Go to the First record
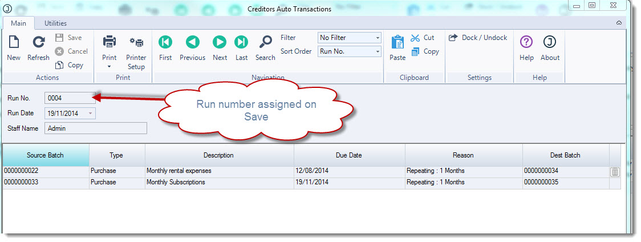The width and height of the screenshot is (641, 242). (165, 49)
